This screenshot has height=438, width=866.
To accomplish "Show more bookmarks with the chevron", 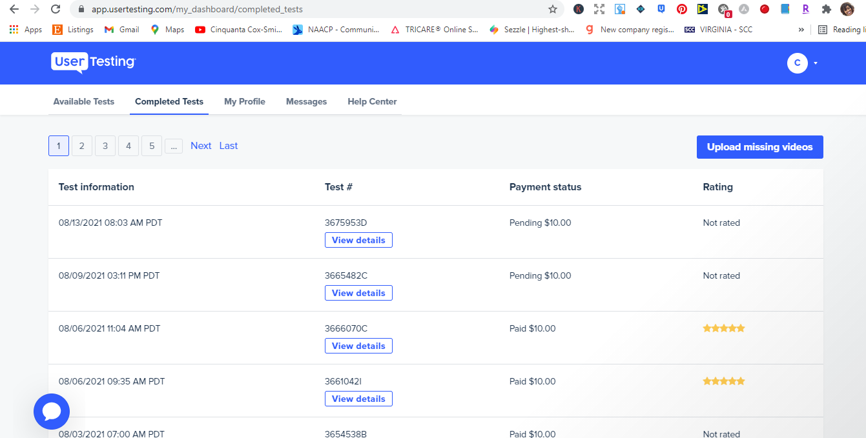I will click(x=801, y=30).
